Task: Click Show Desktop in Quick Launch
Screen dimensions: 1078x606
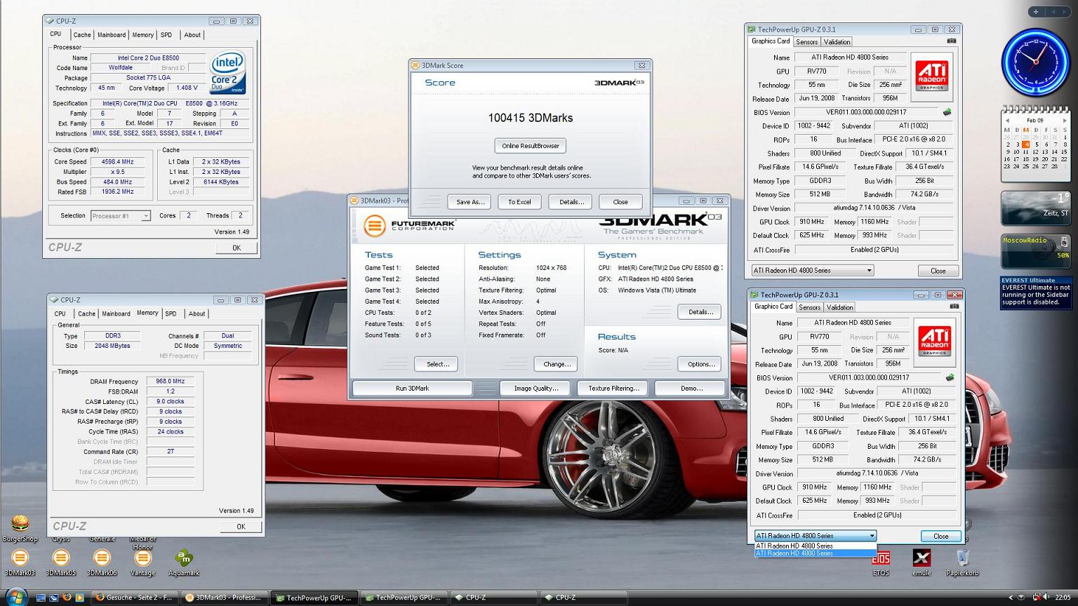Action: click(41, 598)
